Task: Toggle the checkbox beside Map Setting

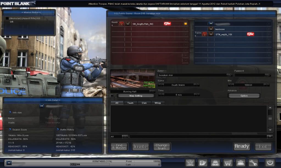Action: coord(112,96)
